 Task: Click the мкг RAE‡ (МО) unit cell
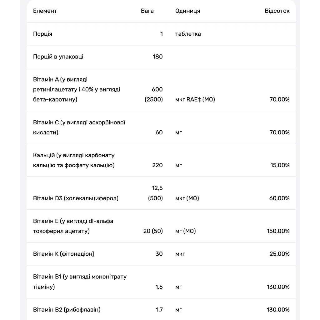pos(195,99)
